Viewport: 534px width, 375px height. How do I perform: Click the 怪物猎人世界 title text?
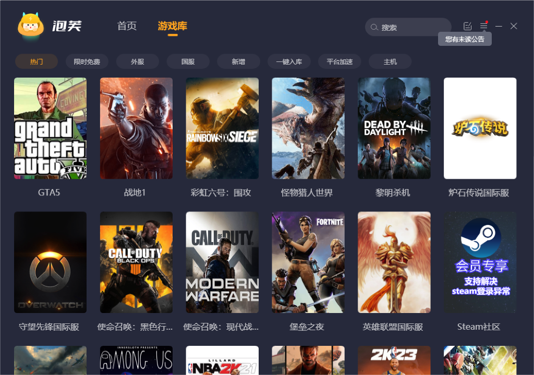point(307,193)
